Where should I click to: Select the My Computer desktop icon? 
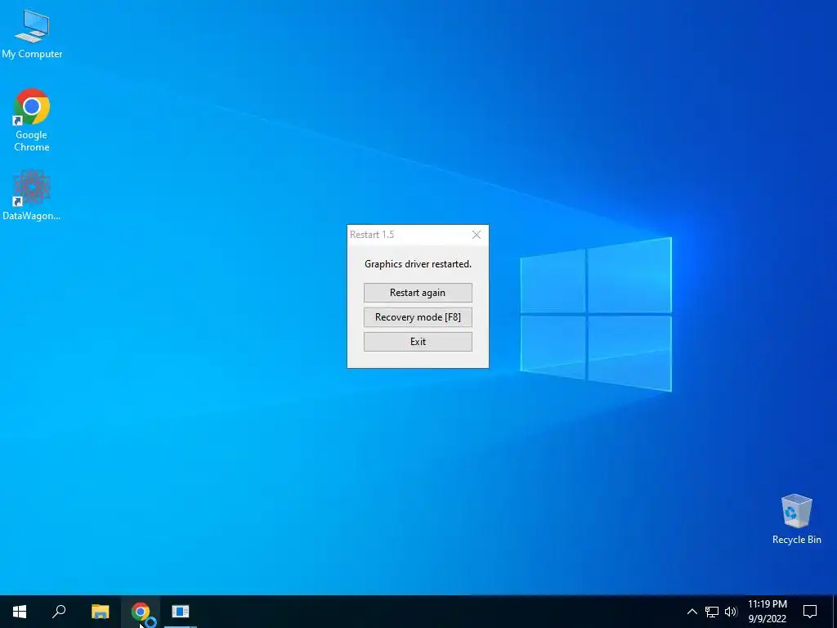(x=32, y=34)
